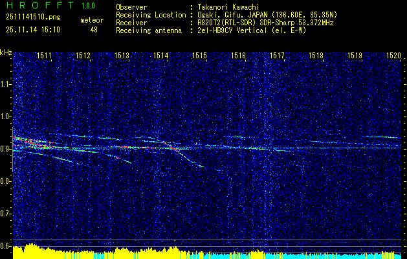Click the 1519 time marker
Image resolution: width=407 pixels, height=259 pixels.
pyautogui.click(x=355, y=56)
